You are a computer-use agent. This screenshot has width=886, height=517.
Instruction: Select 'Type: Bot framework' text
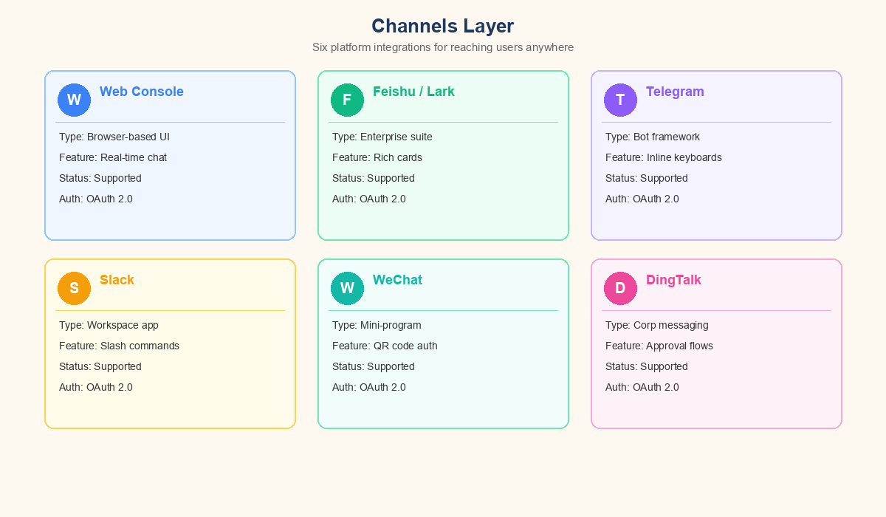pos(653,137)
